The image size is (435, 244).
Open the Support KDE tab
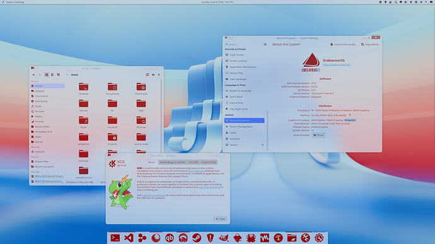209,162
